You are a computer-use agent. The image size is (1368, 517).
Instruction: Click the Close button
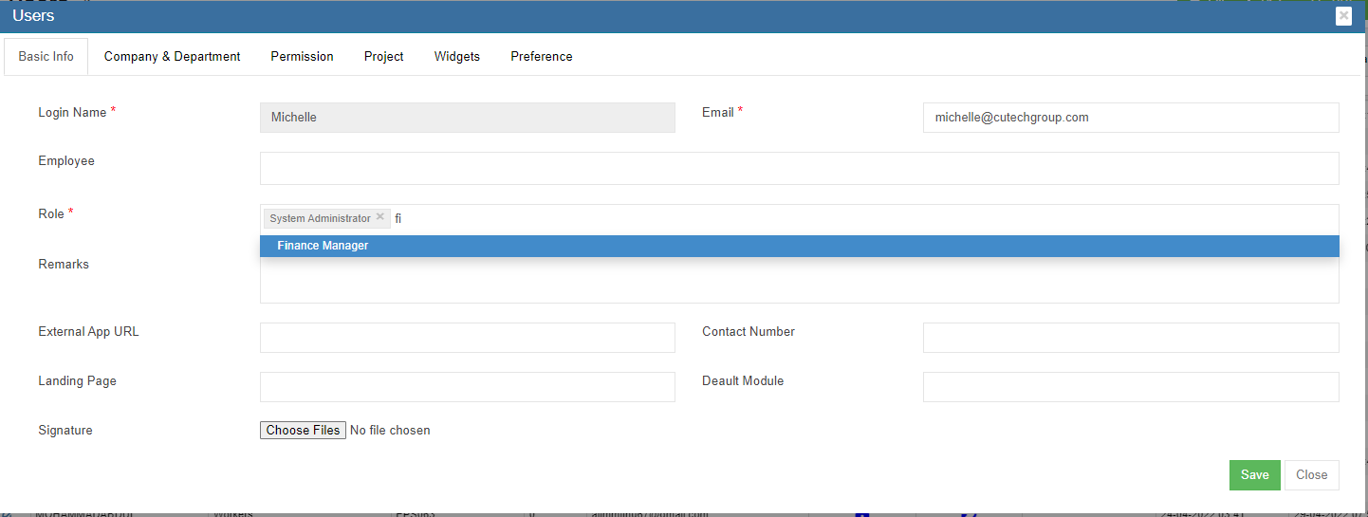point(1311,475)
